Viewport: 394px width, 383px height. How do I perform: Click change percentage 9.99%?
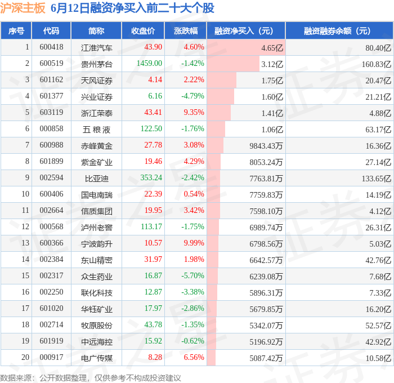coord(194,243)
